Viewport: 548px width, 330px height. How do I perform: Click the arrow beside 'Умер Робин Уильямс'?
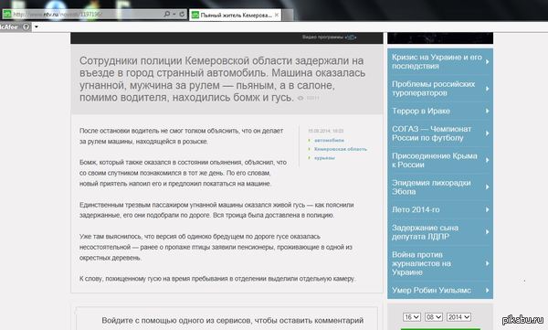tap(487, 290)
